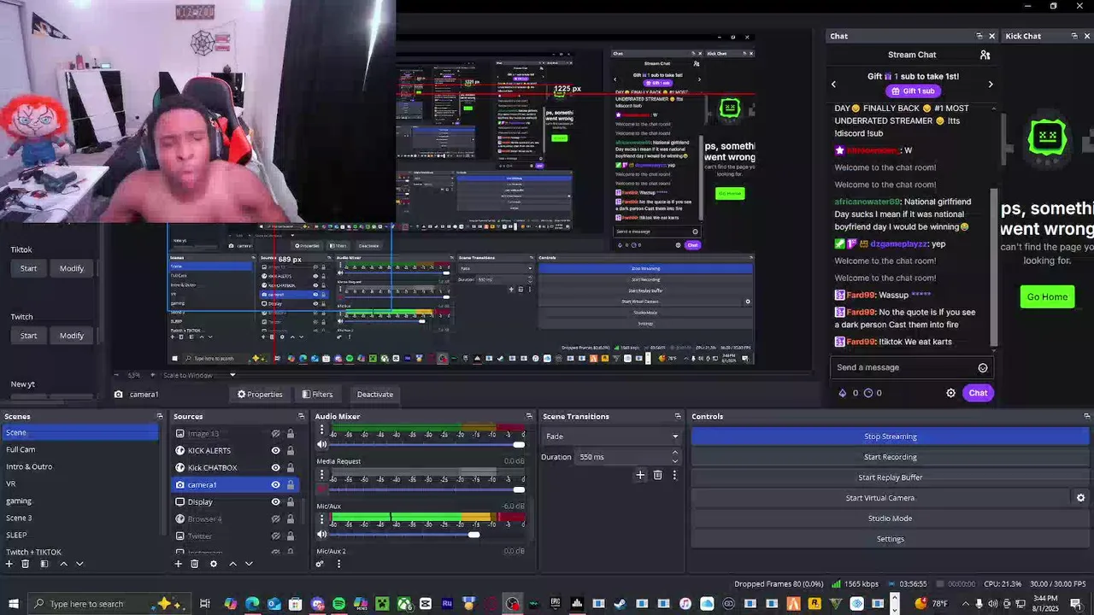
Task: Hide the KICK ALERTS source
Action: (x=275, y=450)
